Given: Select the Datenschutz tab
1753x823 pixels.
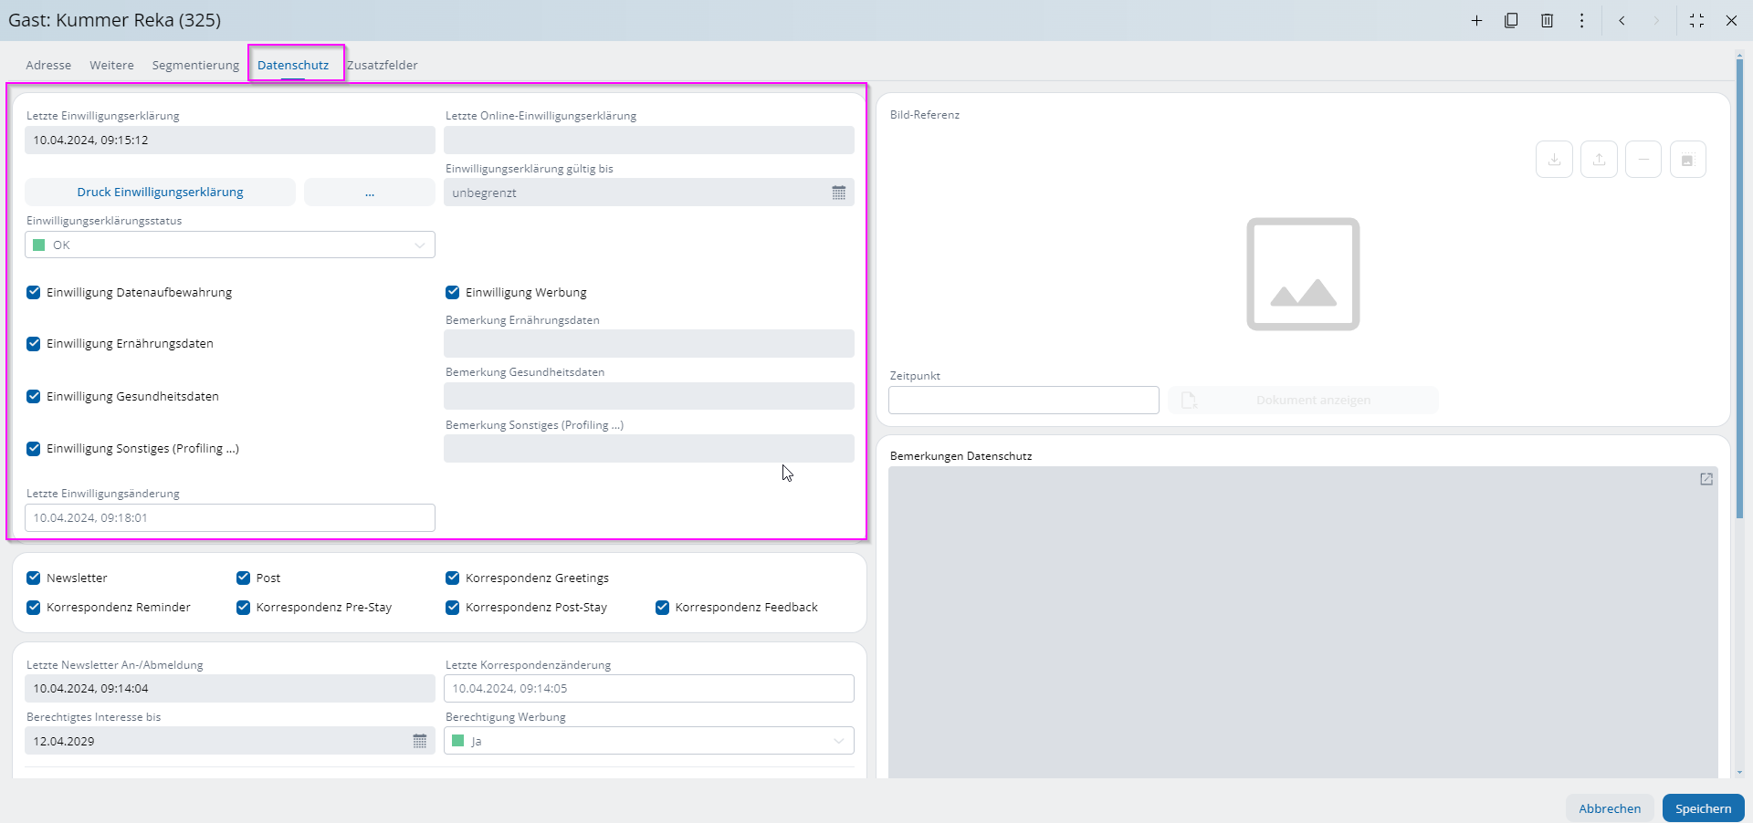Looking at the screenshot, I should tap(293, 65).
